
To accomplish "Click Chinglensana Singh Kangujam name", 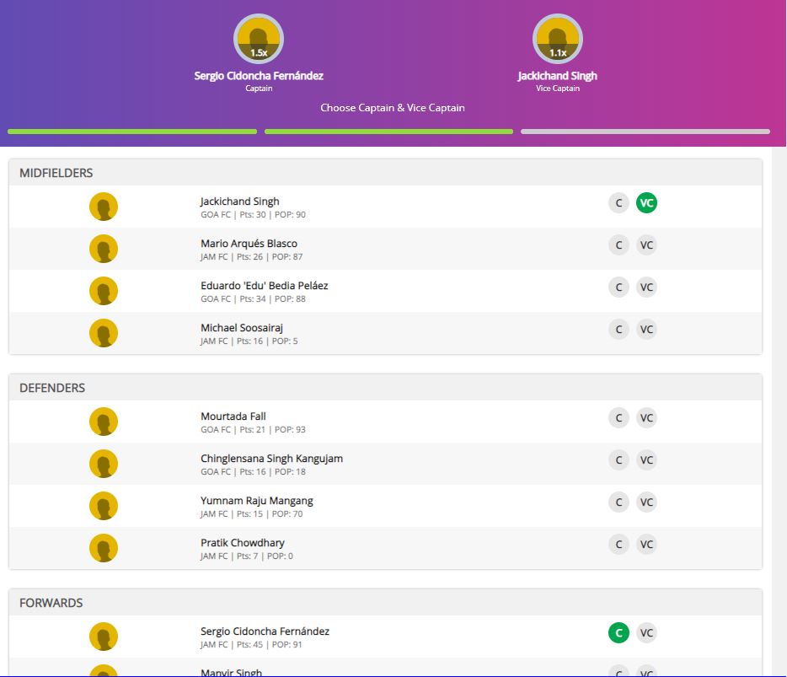I will [271, 459].
